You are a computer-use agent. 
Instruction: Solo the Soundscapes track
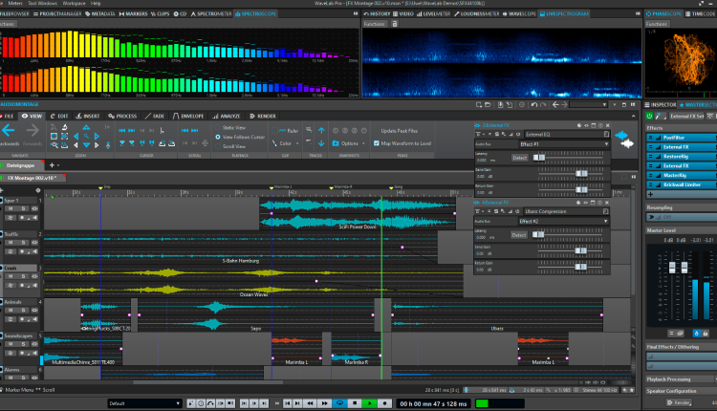pyautogui.click(x=23, y=344)
